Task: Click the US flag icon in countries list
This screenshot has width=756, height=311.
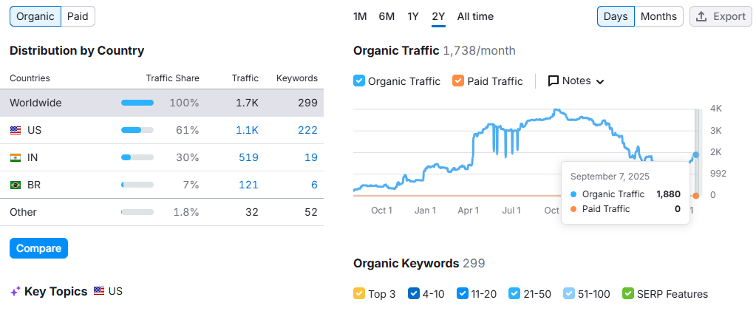Action: (16, 130)
